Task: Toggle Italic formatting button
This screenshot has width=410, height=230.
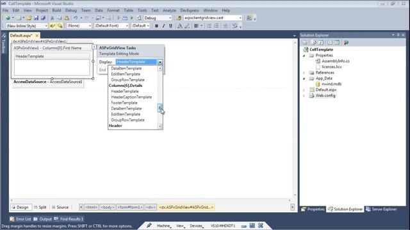Action: click(163, 26)
